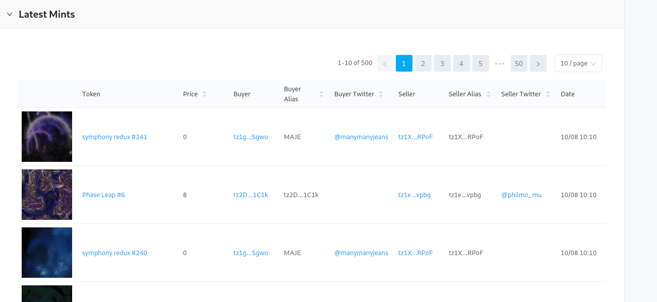This screenshot has width=657, height=302.
Task: Go to next page arrow
Action: click(x=538, y=64)
